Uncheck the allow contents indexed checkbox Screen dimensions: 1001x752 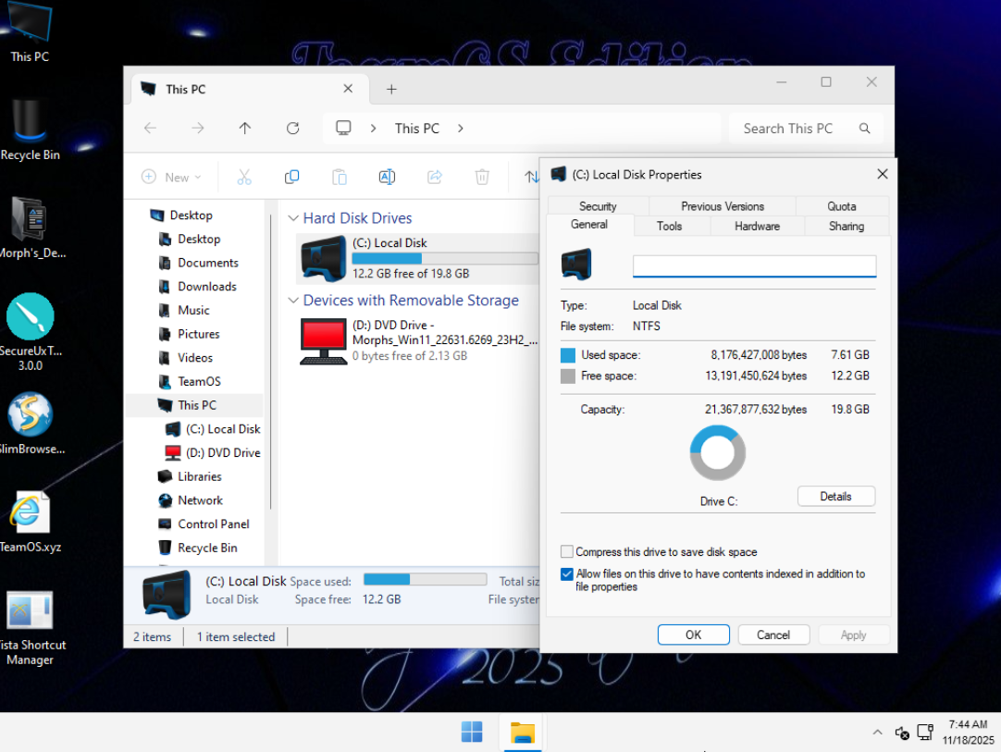click(x=567, y=574)
